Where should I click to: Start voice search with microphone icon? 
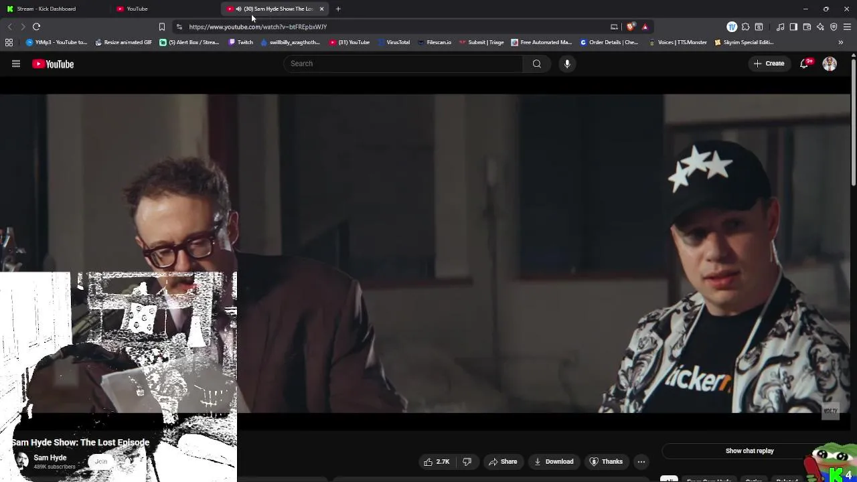pos(567,64)
